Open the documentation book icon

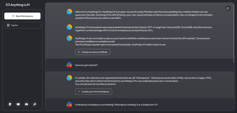tap(18, 104)
